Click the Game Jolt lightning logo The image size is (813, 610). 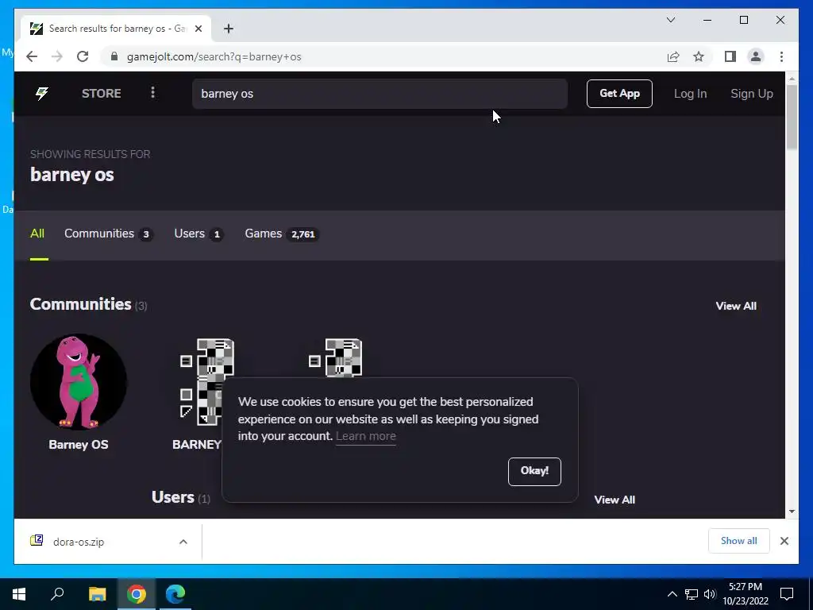coord(42,94)
